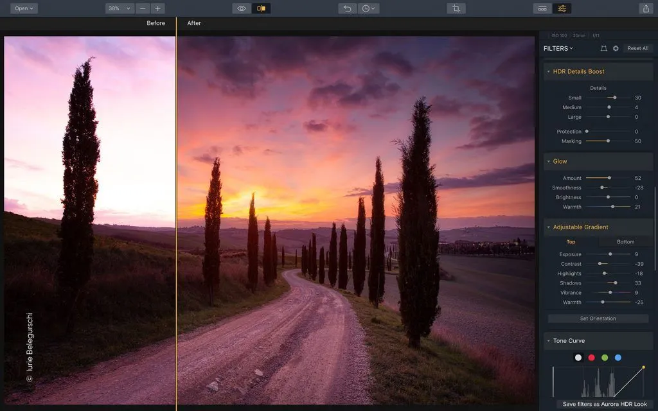Open the 38% zoom level dropdown
658x411 pixels.
(119, 8)
